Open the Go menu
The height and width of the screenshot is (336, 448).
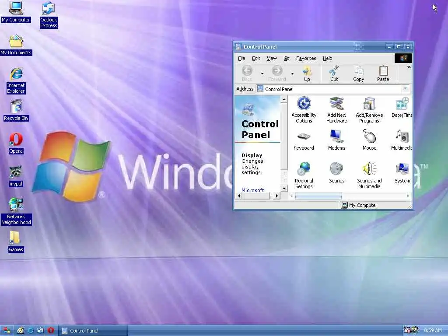coord(286,58)
